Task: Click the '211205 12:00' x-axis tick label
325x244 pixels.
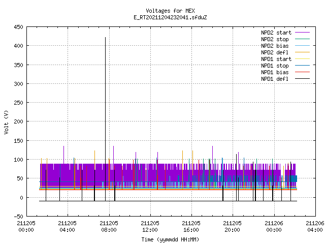Action: [150, 226]
